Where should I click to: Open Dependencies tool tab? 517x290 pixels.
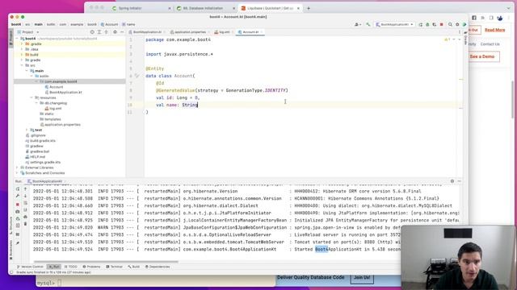click(158, 267)
